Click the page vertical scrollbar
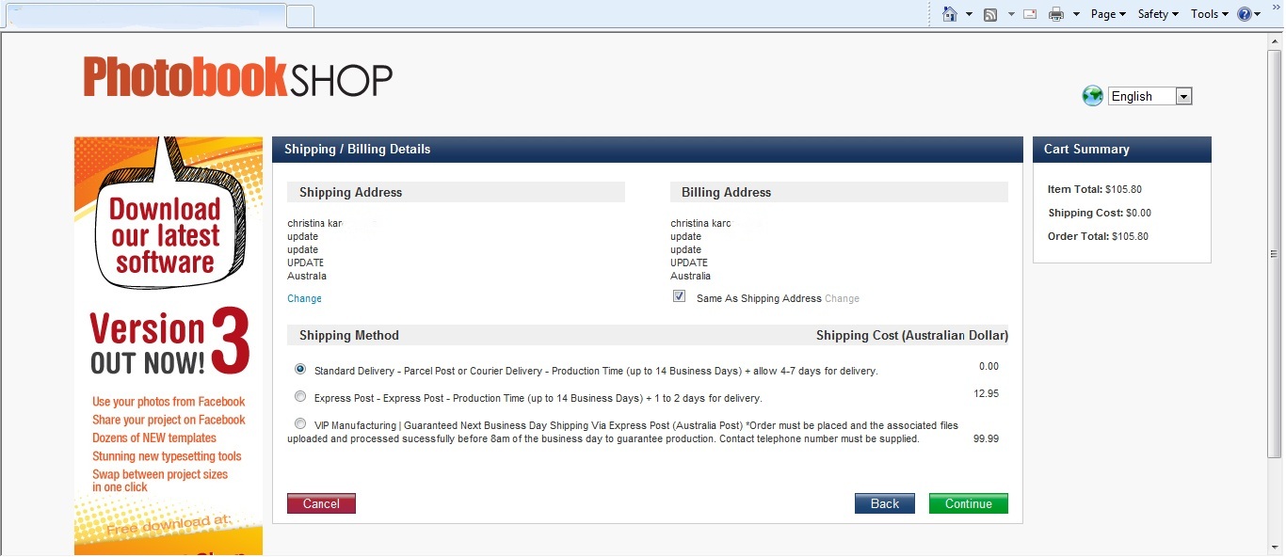 1275,254
